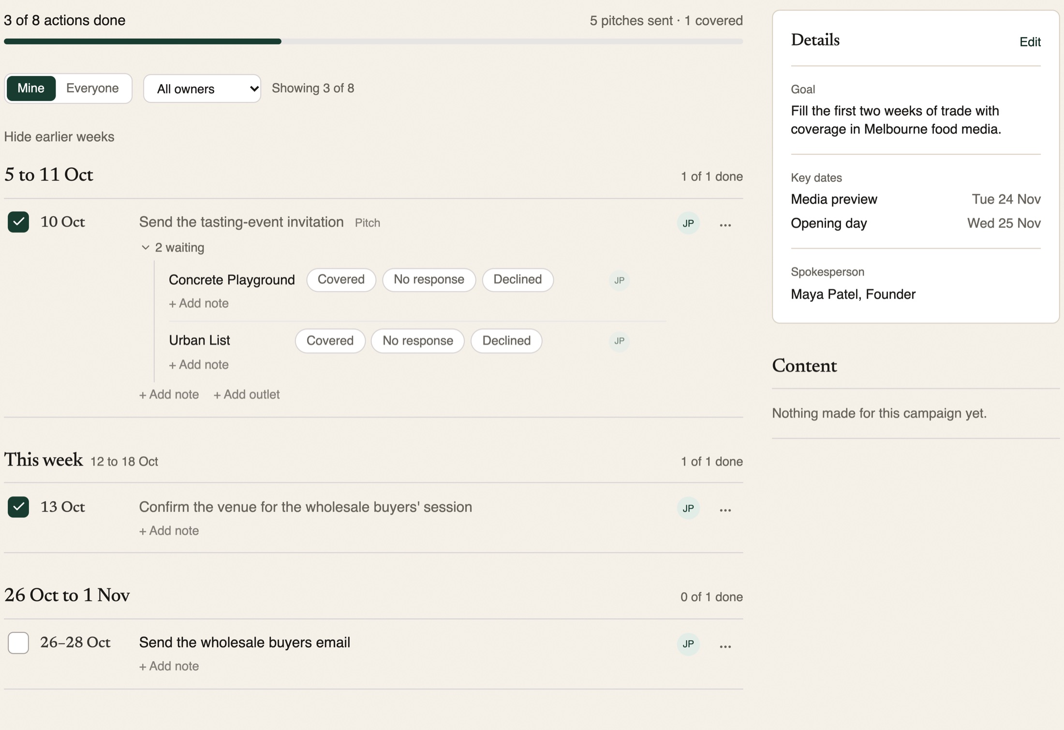
Task: Add note to wholesale buyers email action
Action: (x=169, y=666)
